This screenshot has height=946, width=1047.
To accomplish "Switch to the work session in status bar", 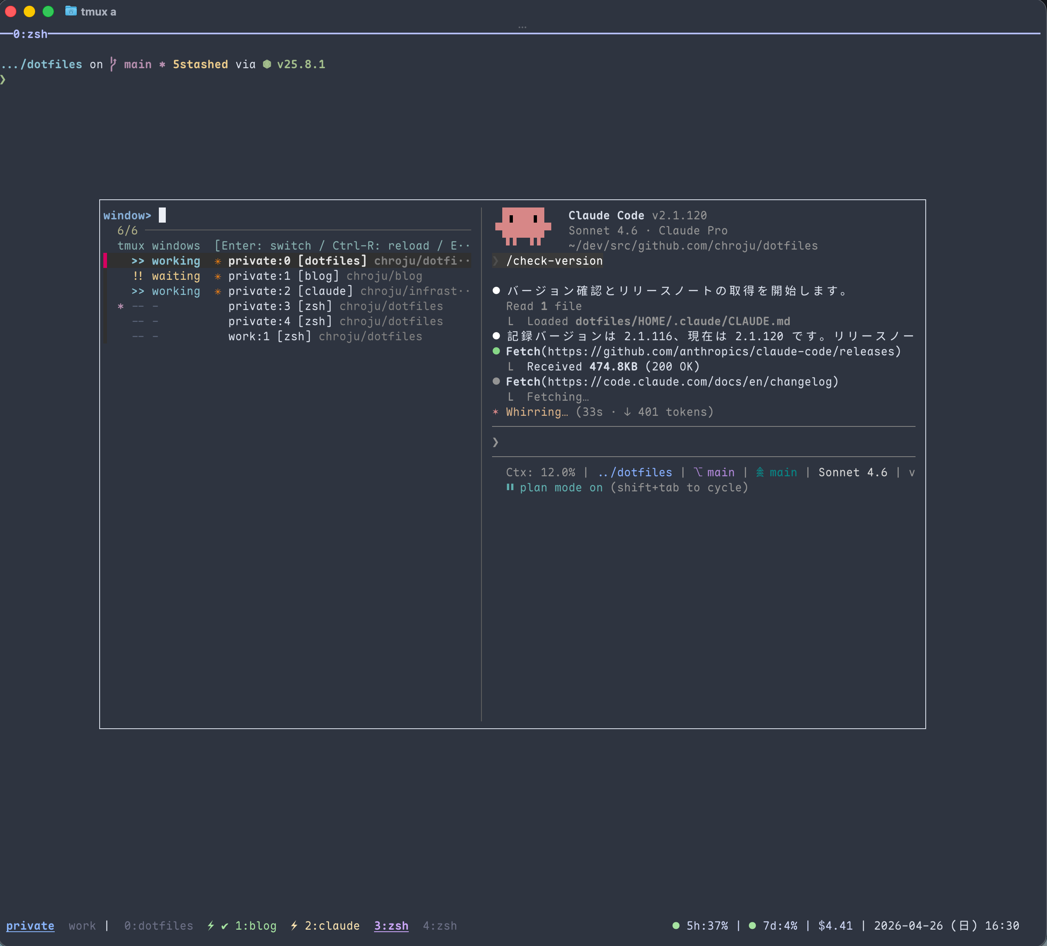I will point(82,926).
